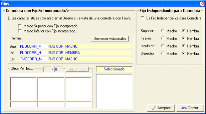The width and height of the screenshot is (206, 114).
Task: Click green checkmark icon on Aceptar
Action: click(x=154, y=108)
